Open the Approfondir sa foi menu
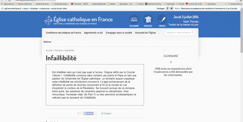Screen dimensions: 243x122 tap(93, 33)
